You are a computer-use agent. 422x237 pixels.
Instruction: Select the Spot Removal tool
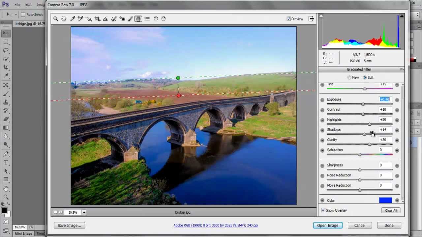[x=114, y=19]
